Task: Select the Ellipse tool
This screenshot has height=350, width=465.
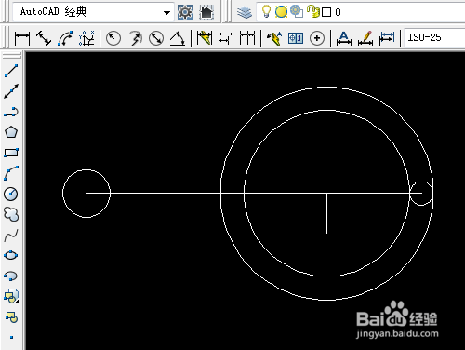Action: click(11, 255)
